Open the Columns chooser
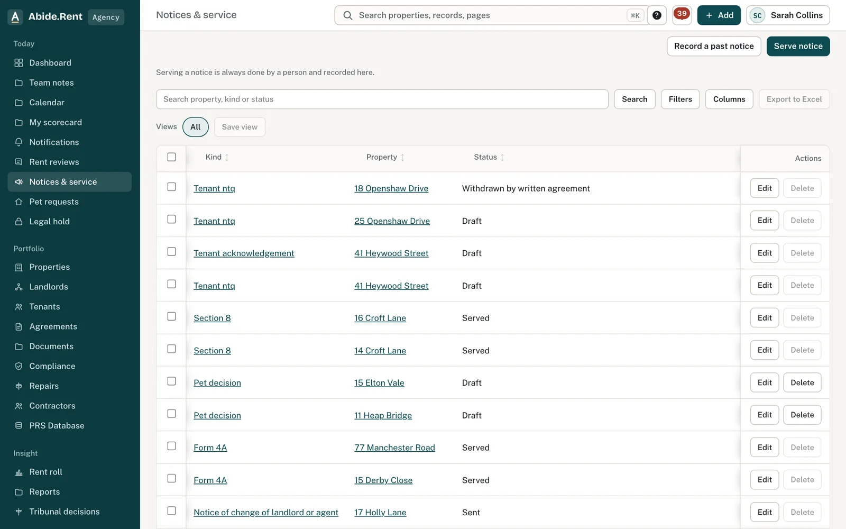Viewport: 846px width, 529px height. (x=729, y=99)
